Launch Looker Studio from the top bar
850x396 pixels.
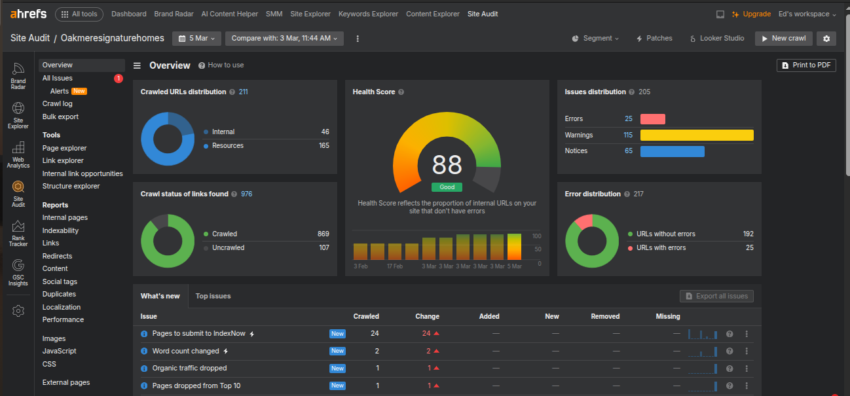click(x=716, y=39)
